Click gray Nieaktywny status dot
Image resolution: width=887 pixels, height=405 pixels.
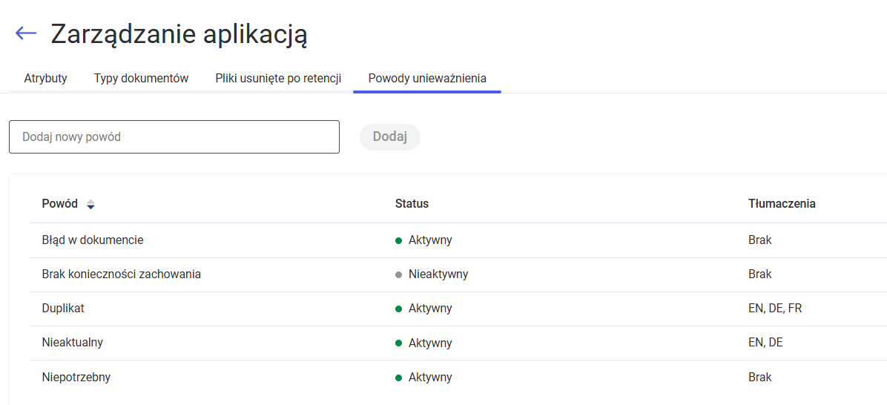click(x=398, y=275)
